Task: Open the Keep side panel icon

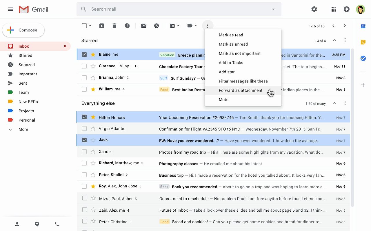Action: (363, 42)
